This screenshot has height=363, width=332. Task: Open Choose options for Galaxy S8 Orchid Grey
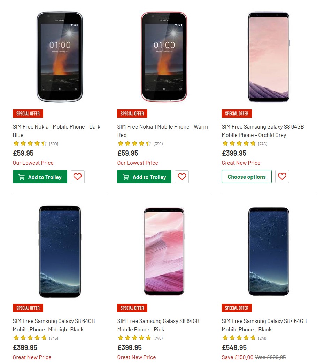coord(246,176)
